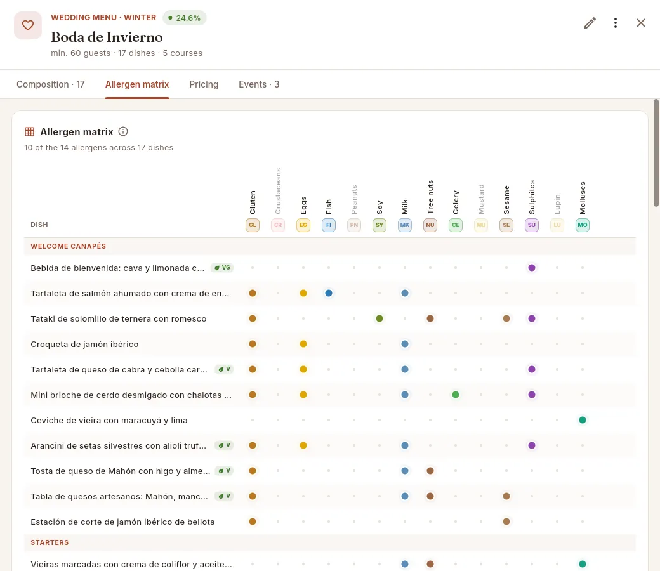The height and width of the screenshot is (571, 660).
Task: Select the SE Sesame allergen badge
Action: coord(506,225)
